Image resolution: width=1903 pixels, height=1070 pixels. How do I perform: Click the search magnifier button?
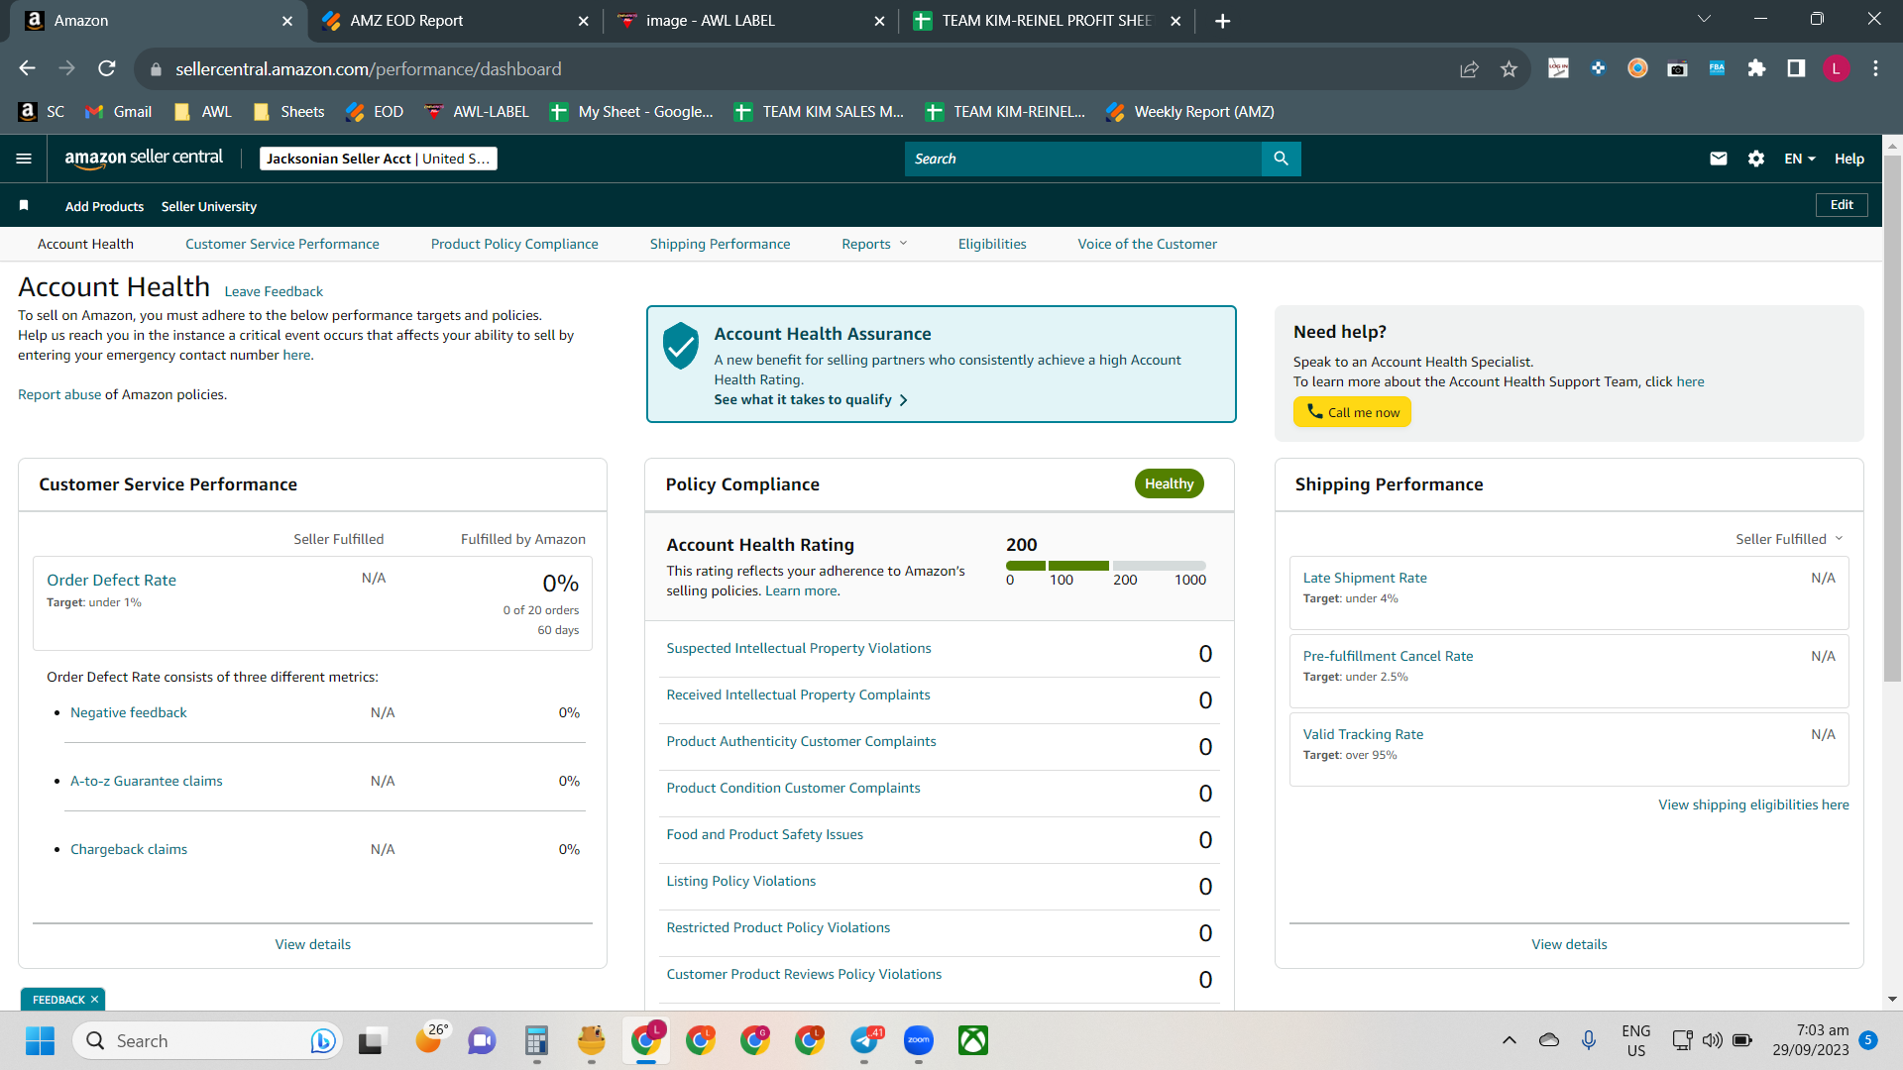[1281, 159]
